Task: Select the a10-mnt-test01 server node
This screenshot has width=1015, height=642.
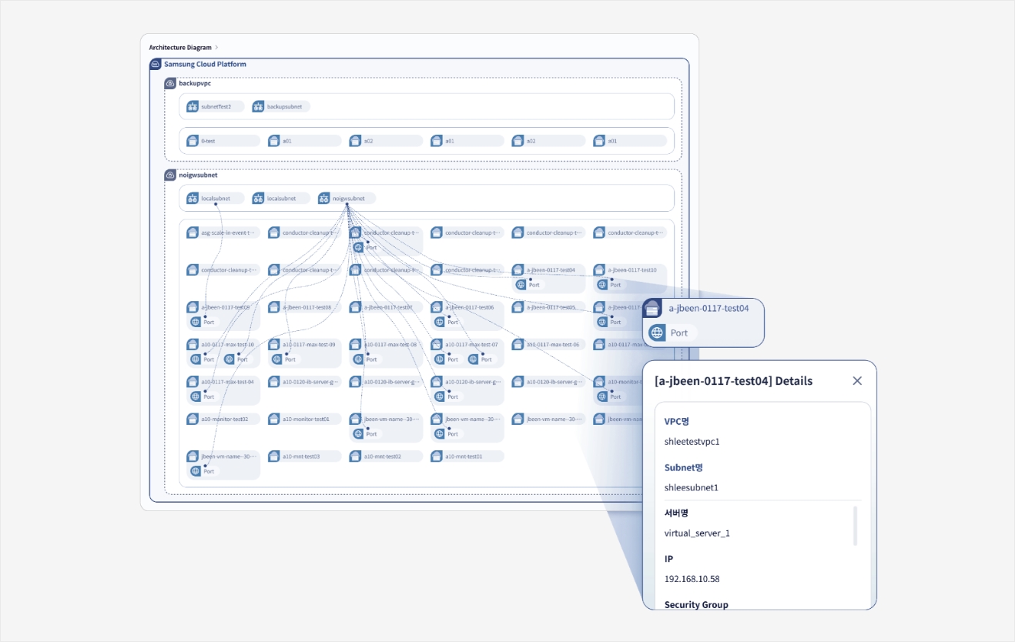Action: [x=467, y=456]
